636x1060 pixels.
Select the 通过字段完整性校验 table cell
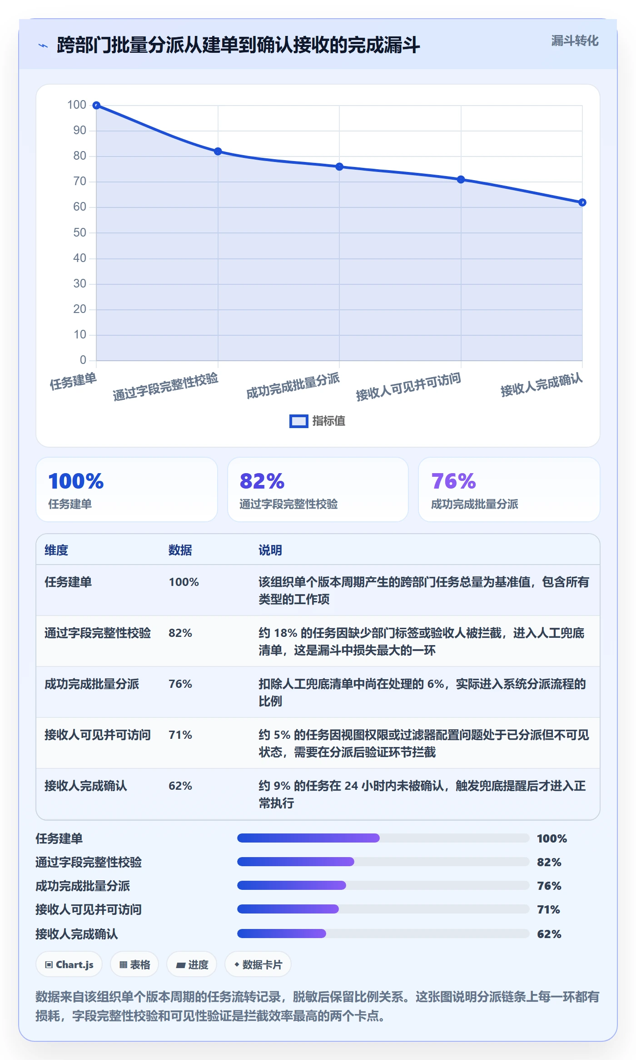pyautogui.click(x=98, y=633)
